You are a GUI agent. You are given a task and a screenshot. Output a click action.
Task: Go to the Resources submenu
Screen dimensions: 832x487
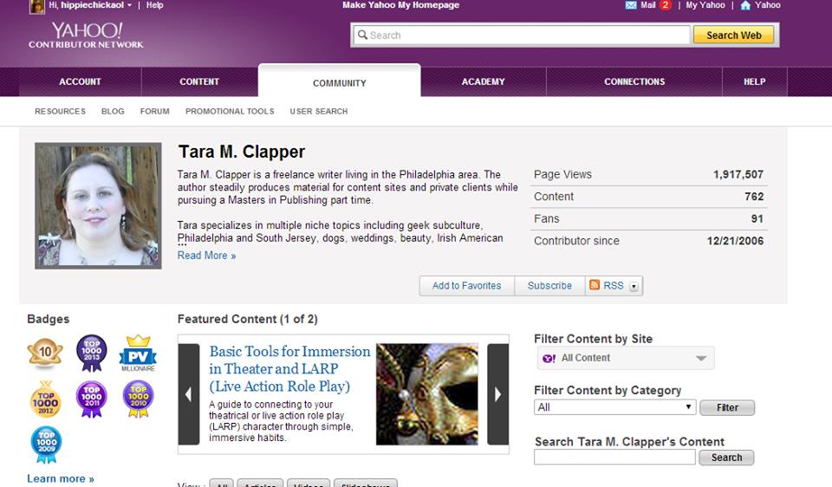[60, 112]
